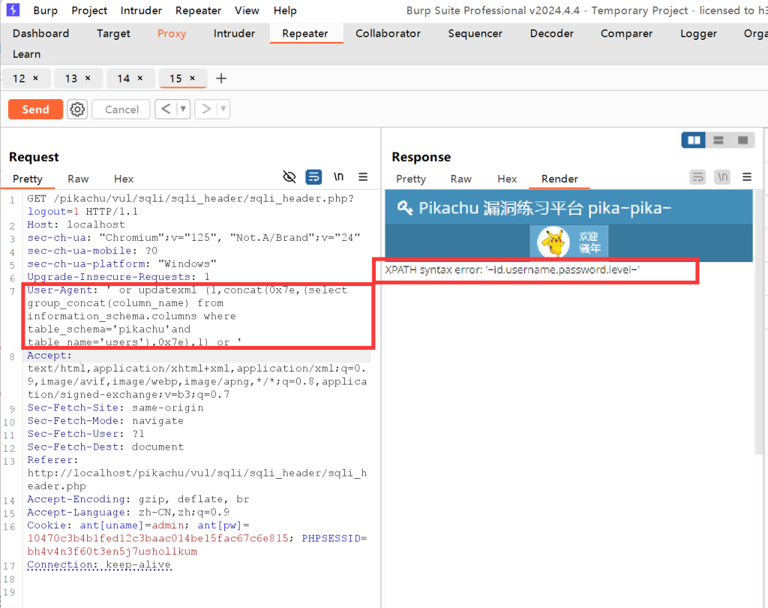Screen dimensions: 768x608
Task: Close Repeater tab 13
Action: click(x=88, y=78)
